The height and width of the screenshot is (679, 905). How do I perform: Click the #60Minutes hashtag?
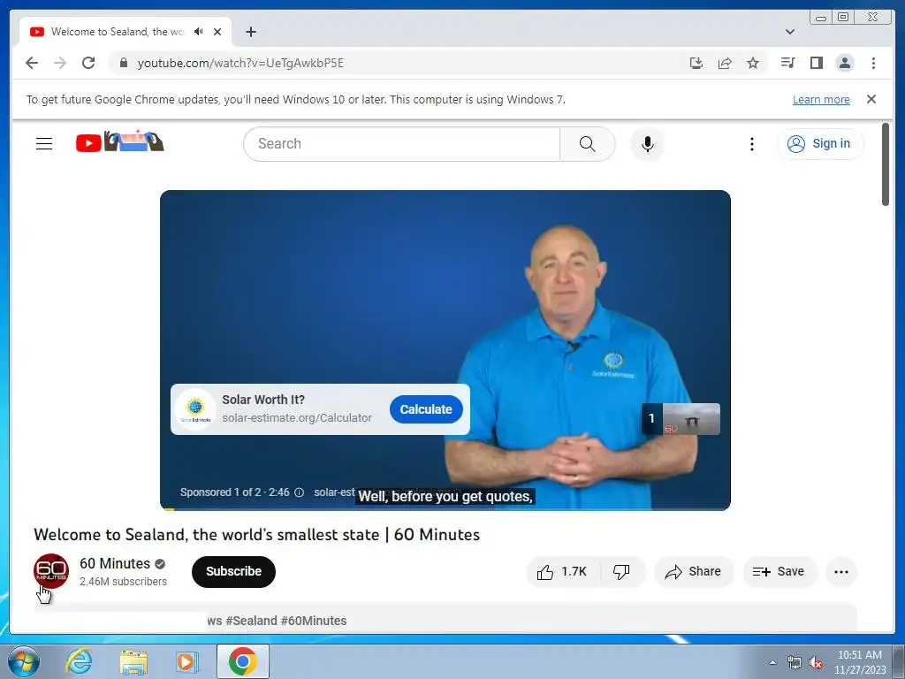pyautogui.click(x=314, y=621)
